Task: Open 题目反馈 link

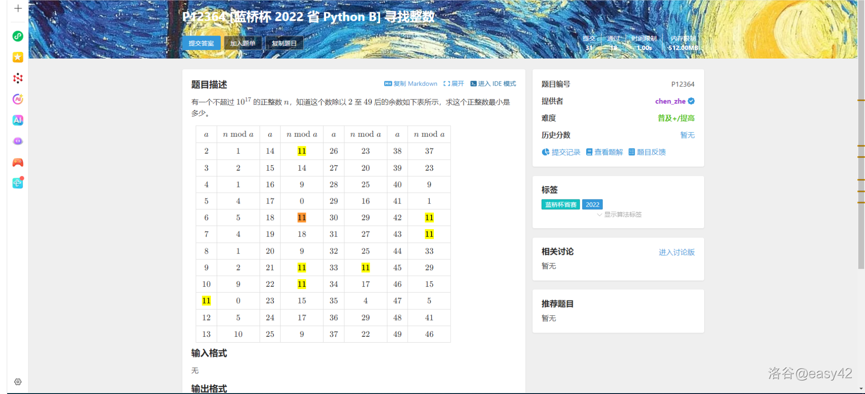Action: click(647, 152)
